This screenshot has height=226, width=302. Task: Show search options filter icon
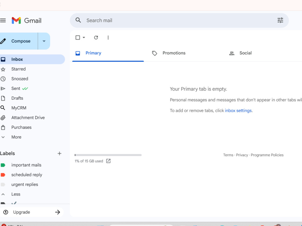coord(280,20)
